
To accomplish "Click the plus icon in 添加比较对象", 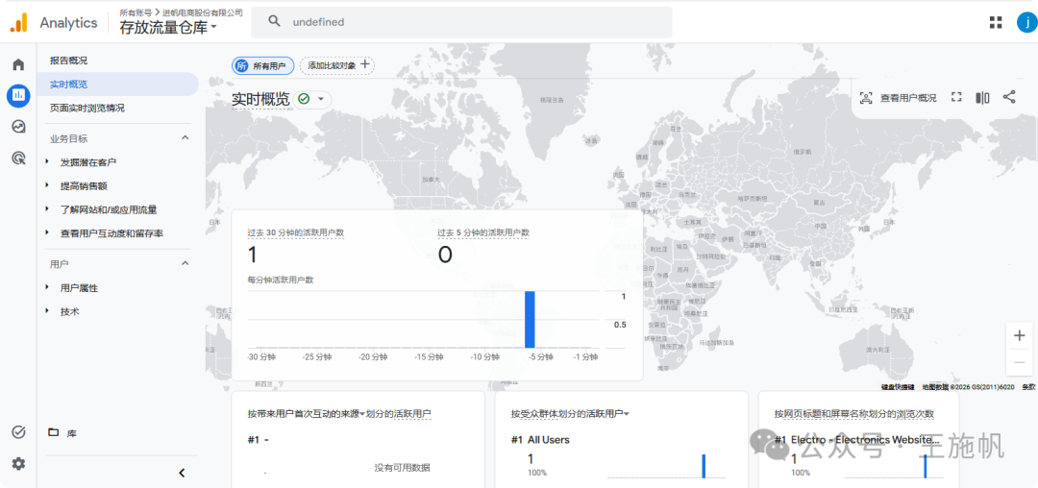I will tap(365, 64).
